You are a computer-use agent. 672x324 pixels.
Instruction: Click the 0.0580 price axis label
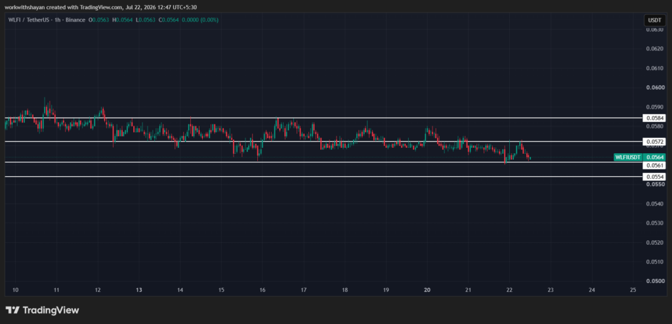click(x=654, y=126)
